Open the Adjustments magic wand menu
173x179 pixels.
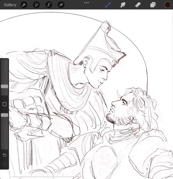pos(36,5)
